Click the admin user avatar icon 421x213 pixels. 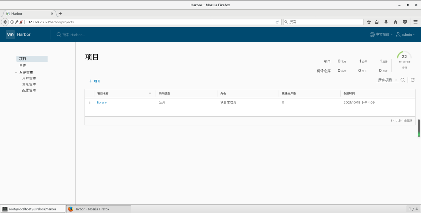click(x=398, y=34)
